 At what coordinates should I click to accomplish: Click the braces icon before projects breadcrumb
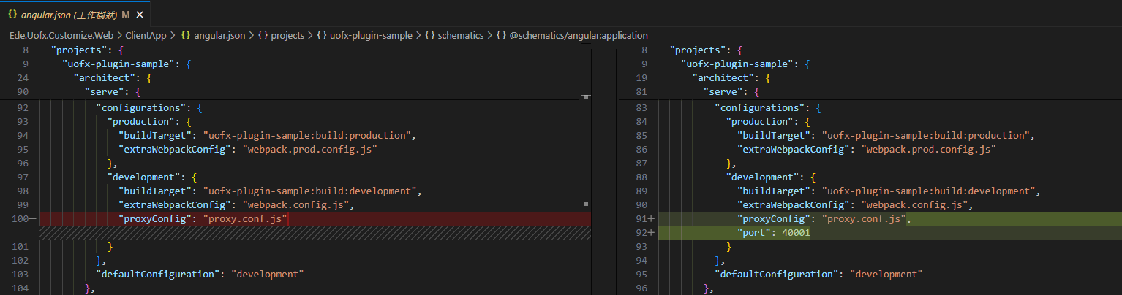click(263, 35)
